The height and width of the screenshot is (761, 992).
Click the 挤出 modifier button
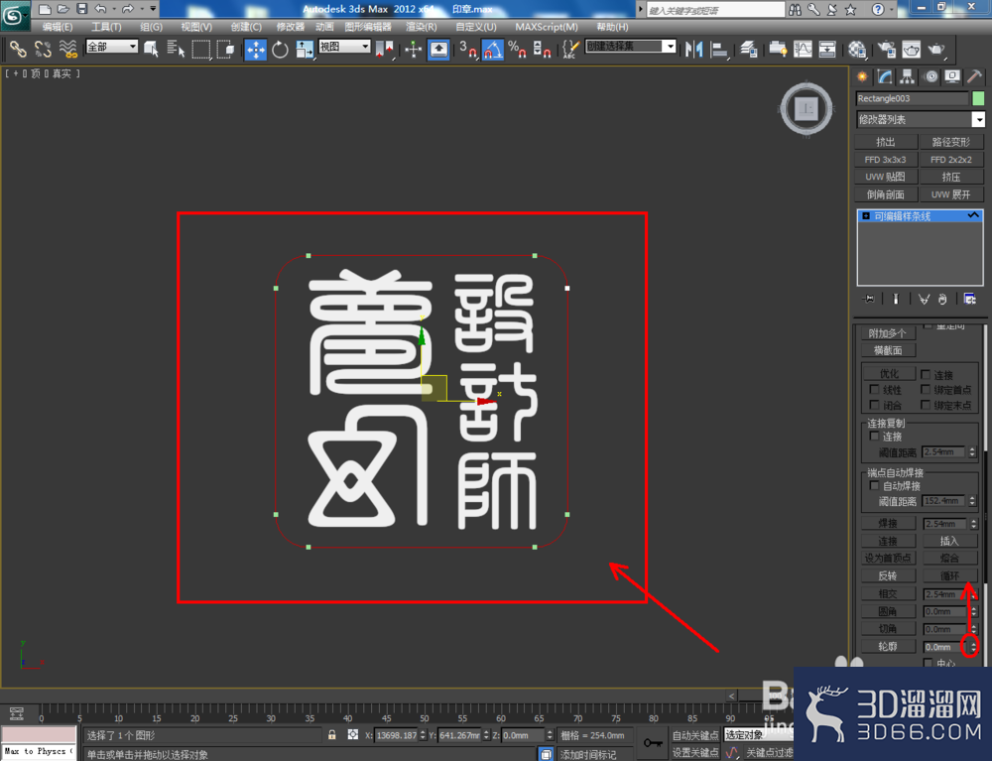click(886, 142)
